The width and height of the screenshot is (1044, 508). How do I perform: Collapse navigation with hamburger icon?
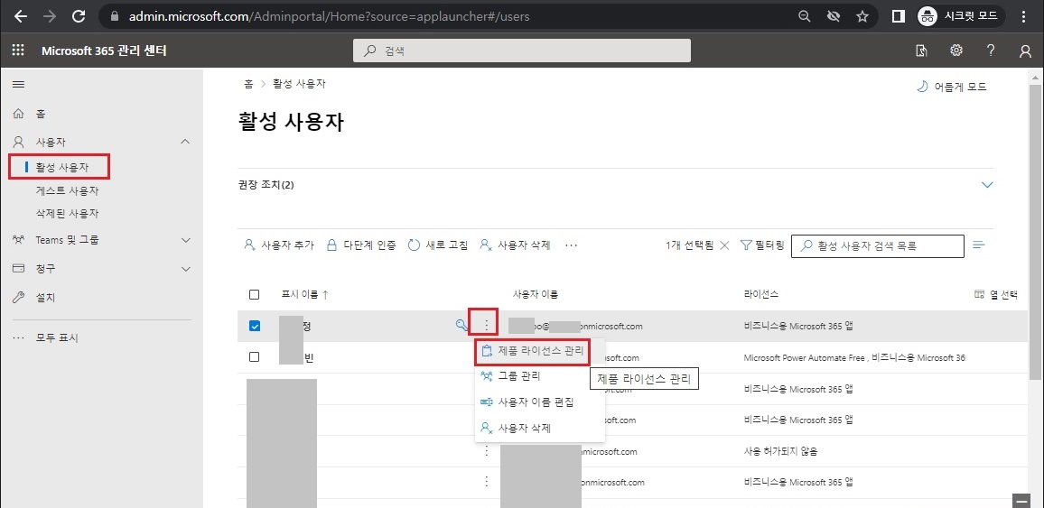(x=19, y=85)
